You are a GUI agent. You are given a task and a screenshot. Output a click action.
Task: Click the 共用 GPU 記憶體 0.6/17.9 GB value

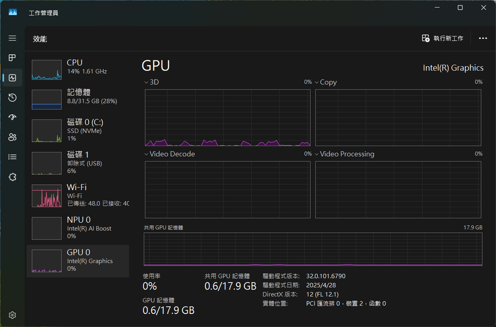click(230, 286)
